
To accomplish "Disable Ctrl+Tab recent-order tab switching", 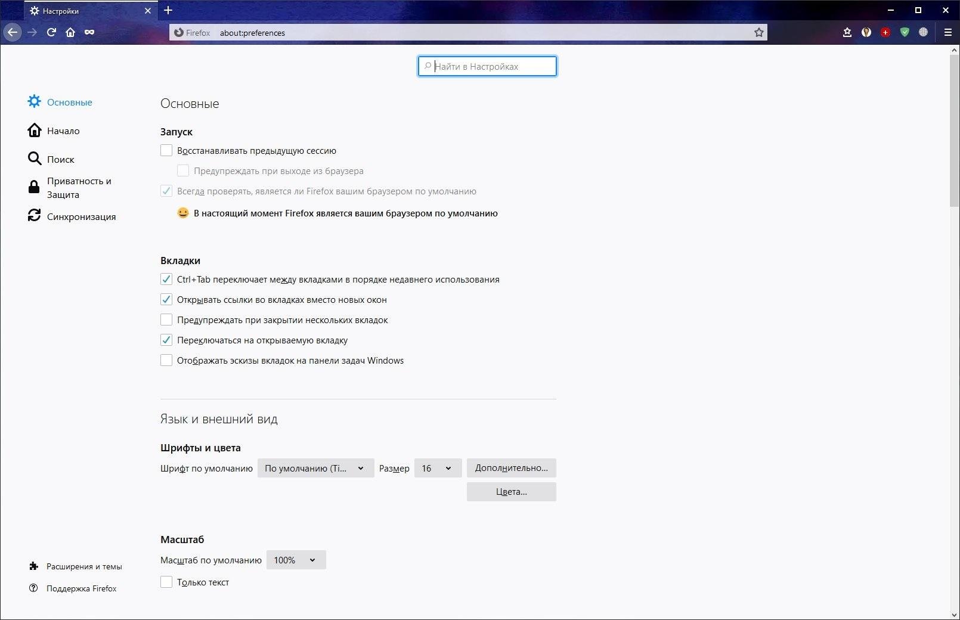I will click(x=166, y=280).
